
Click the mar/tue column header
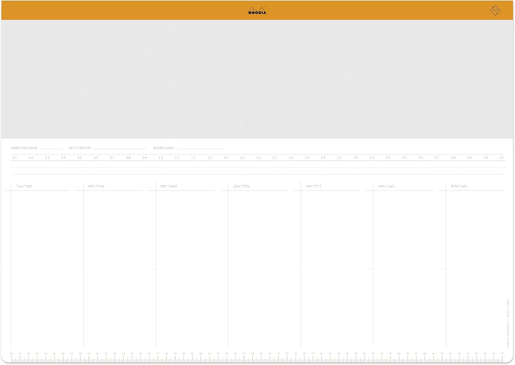click(96, 186)
